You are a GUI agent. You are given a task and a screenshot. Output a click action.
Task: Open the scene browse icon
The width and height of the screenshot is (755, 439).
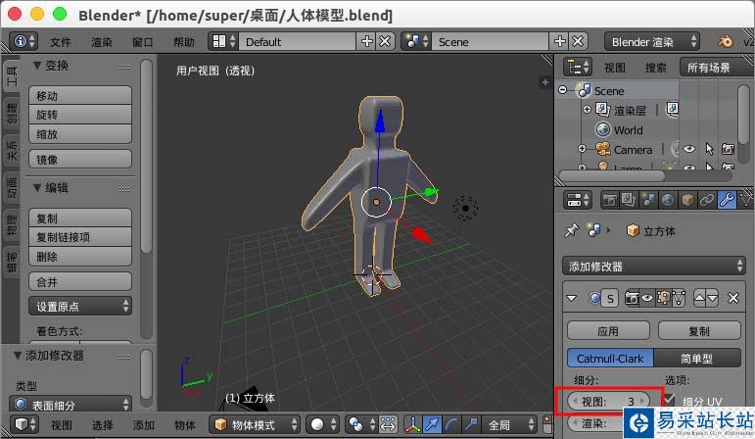click(416, 41)
